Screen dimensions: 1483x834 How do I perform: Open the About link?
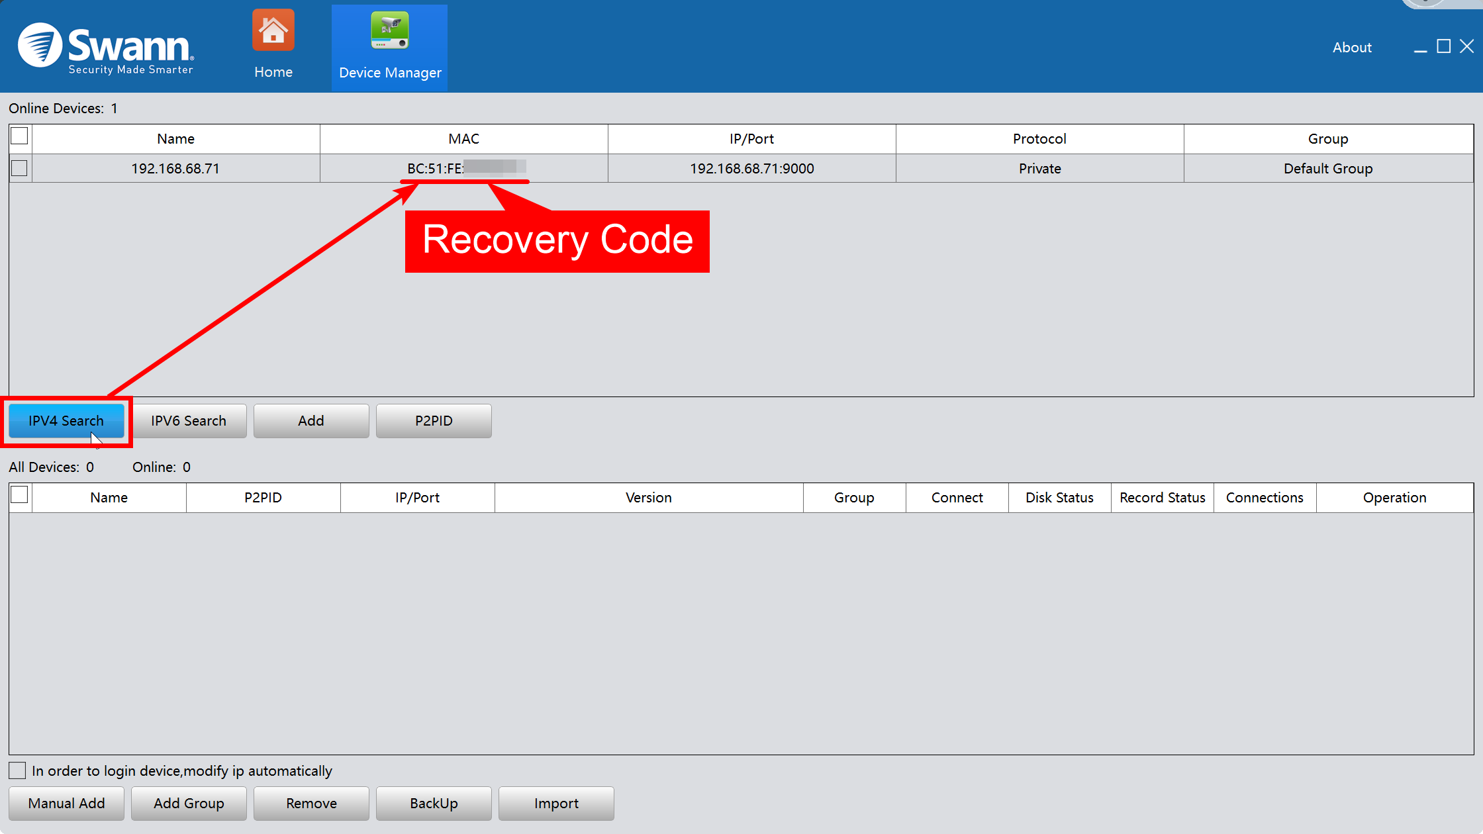[x=1352, y=48]
